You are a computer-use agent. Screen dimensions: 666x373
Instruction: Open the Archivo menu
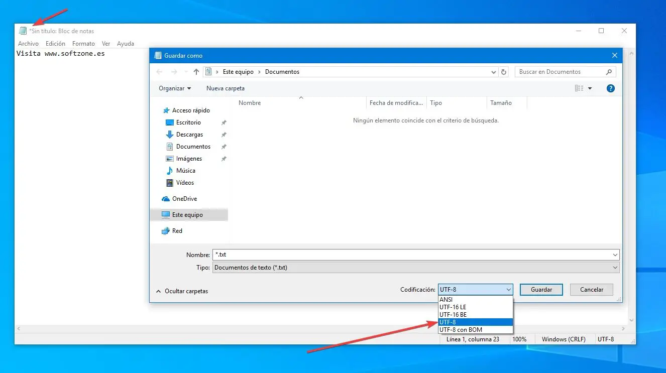pyautogui.click(x=28, y=44)
